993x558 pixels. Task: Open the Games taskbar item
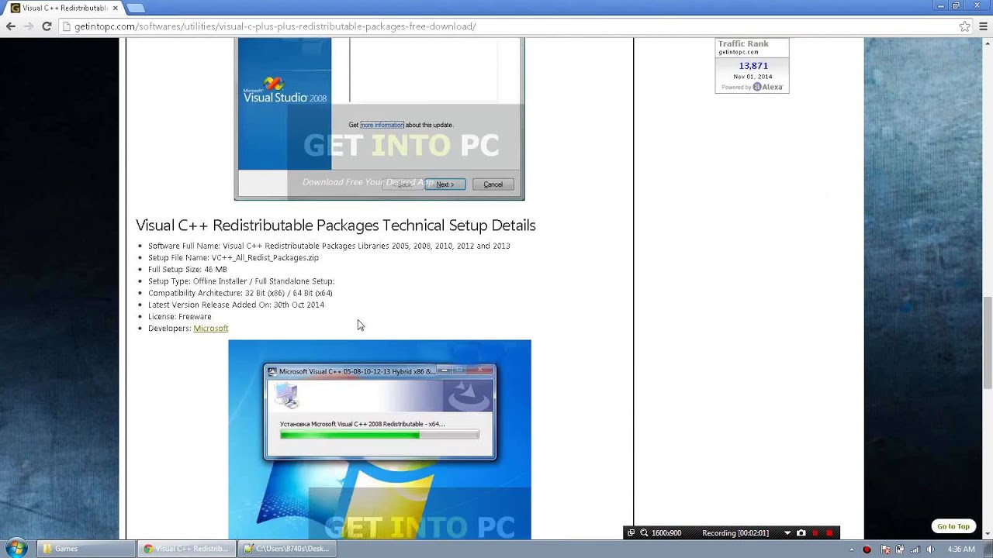(85, 549)
